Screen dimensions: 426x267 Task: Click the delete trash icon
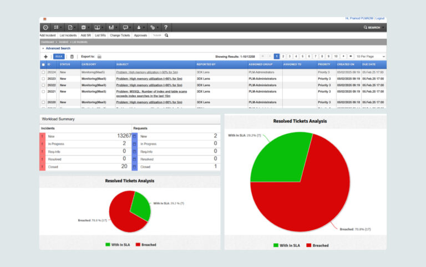72,57
